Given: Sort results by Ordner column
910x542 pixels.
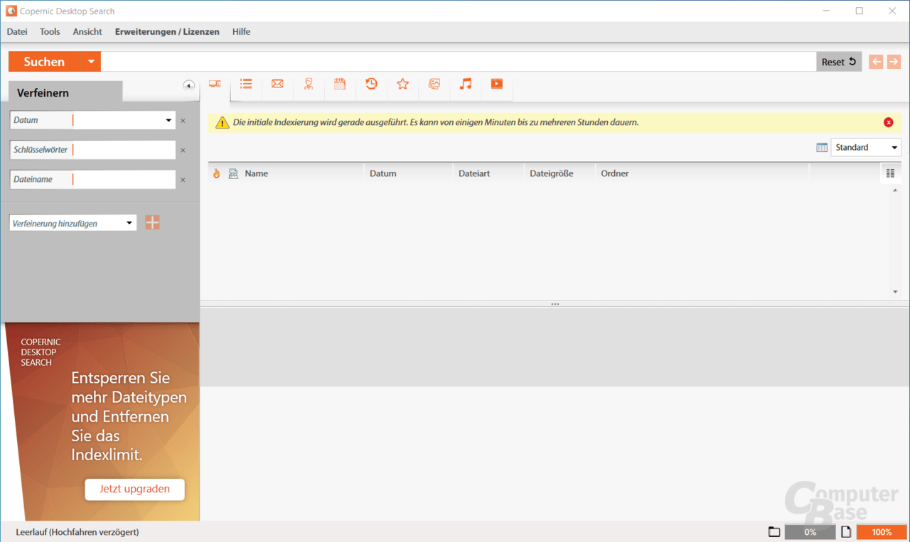Looking at the screenshot, I should coord(615,173).
